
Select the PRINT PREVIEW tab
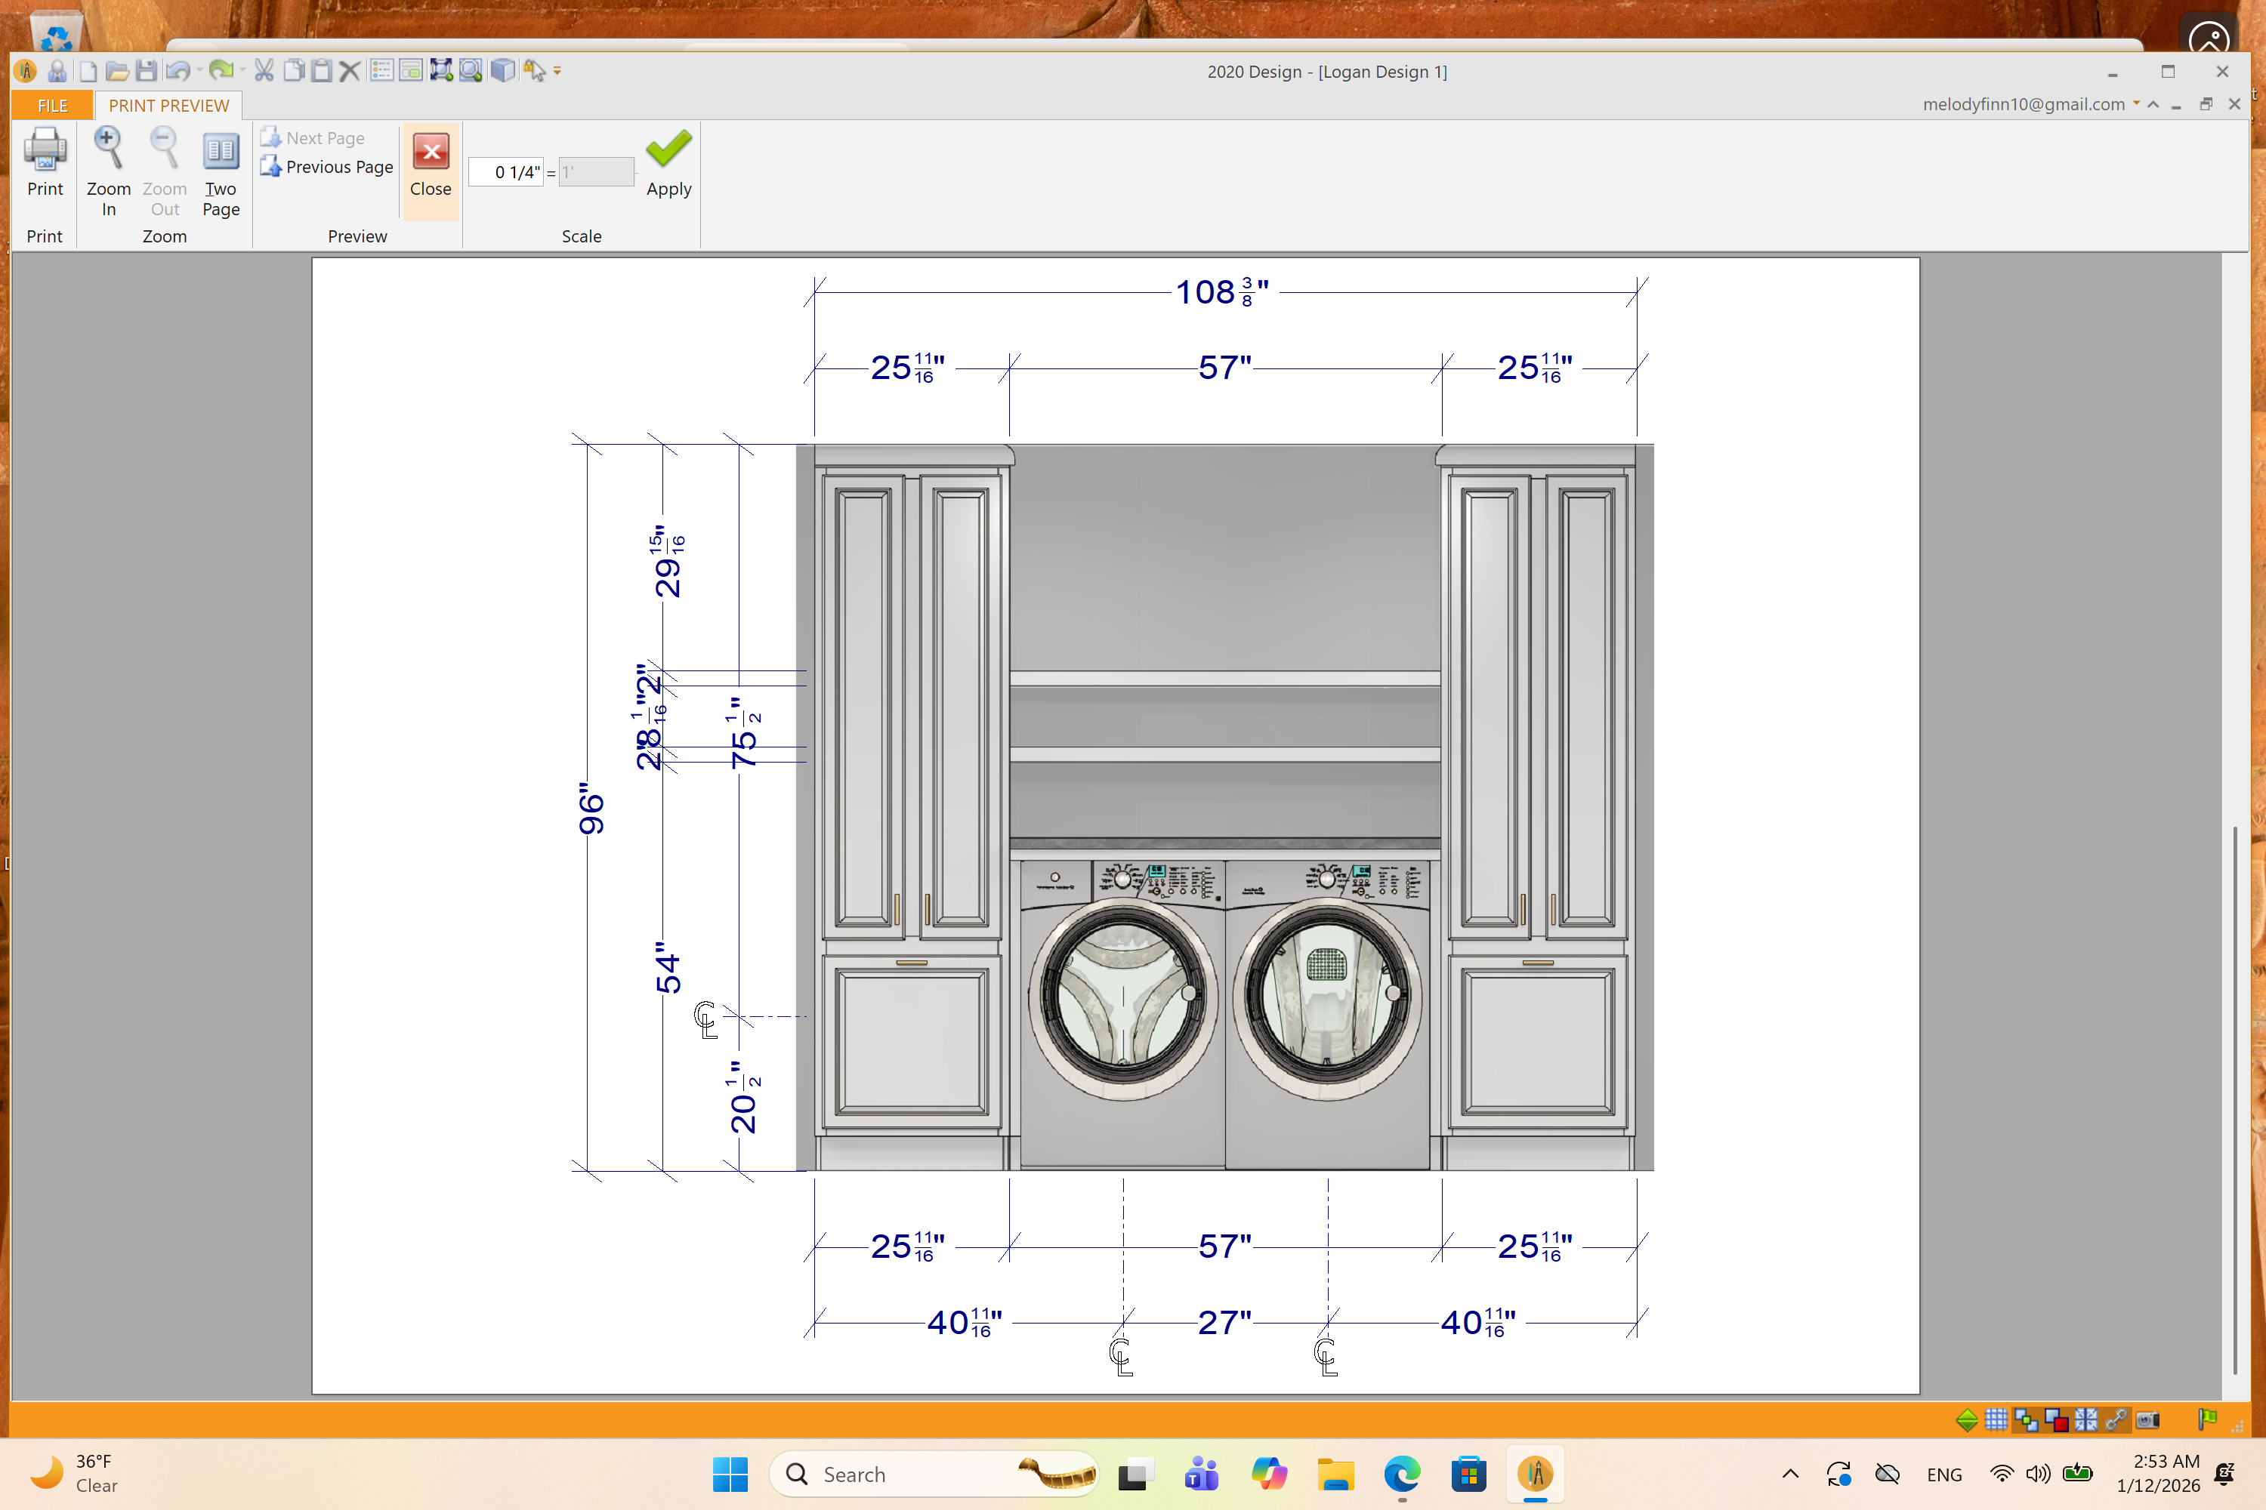(168, 105)
